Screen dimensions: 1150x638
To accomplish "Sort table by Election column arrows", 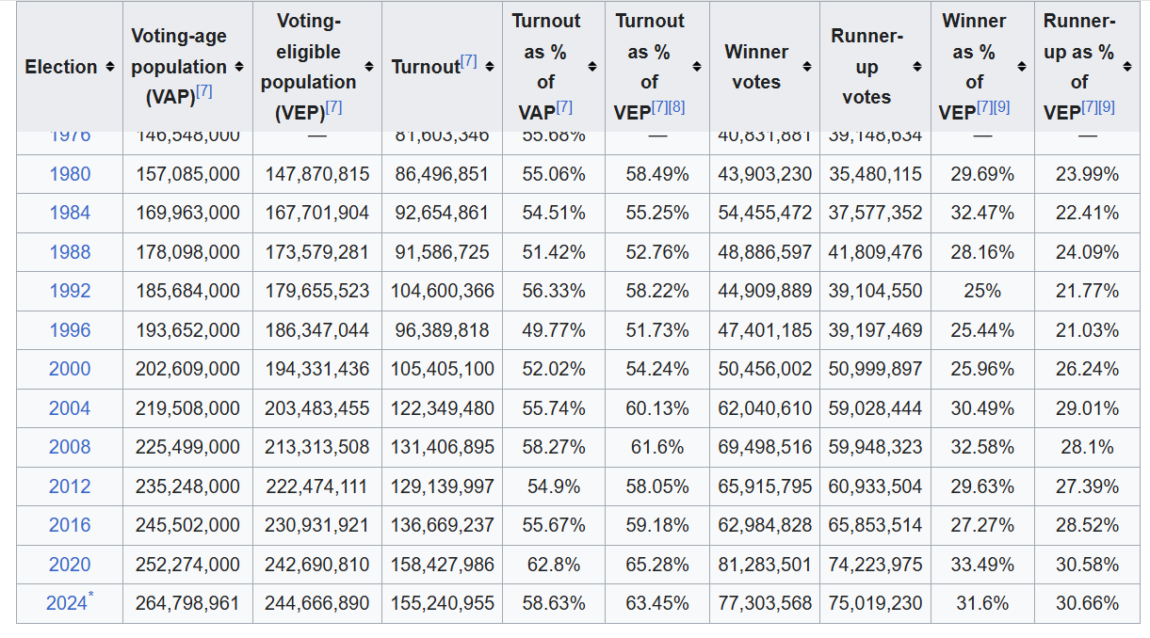I will [x=110, y=67].
